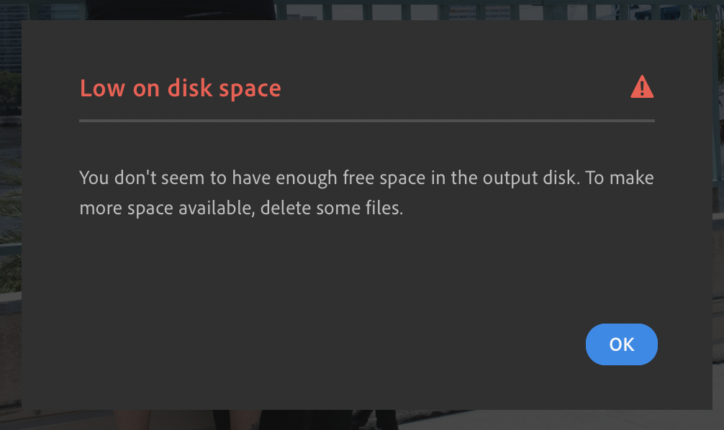The image size is (724, 430).
Task: Click the red warning triangle icon
Action: tap(641, 88)
